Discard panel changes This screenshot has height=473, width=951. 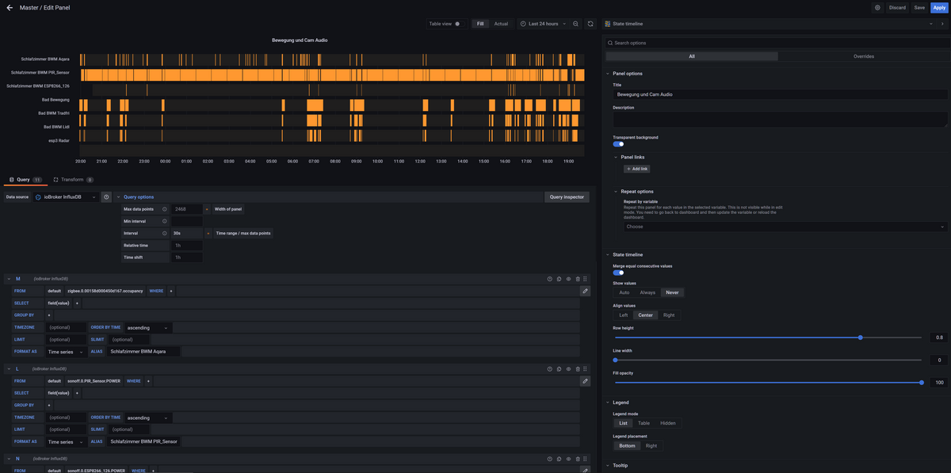tap(897, 7)
